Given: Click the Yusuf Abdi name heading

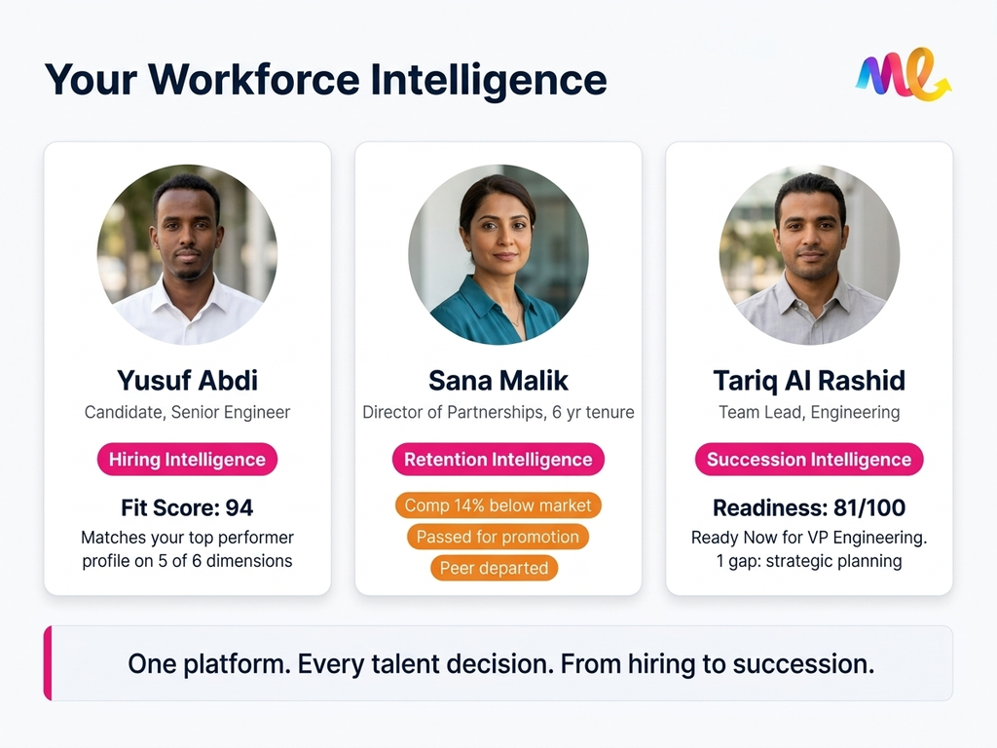Looking at the screenshot, I should [x=187, y=380].
